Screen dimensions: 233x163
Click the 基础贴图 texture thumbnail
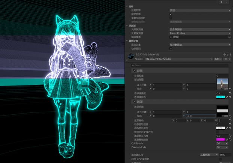click(222, 84)
